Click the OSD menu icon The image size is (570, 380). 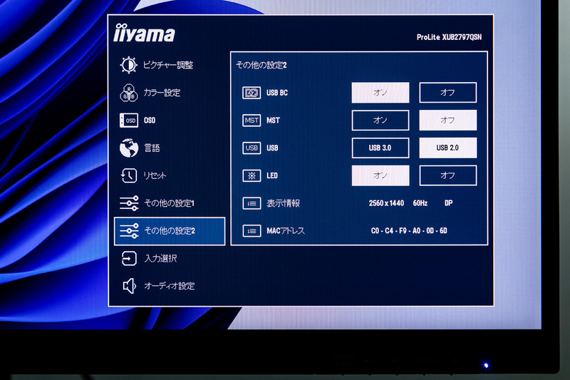129,120
